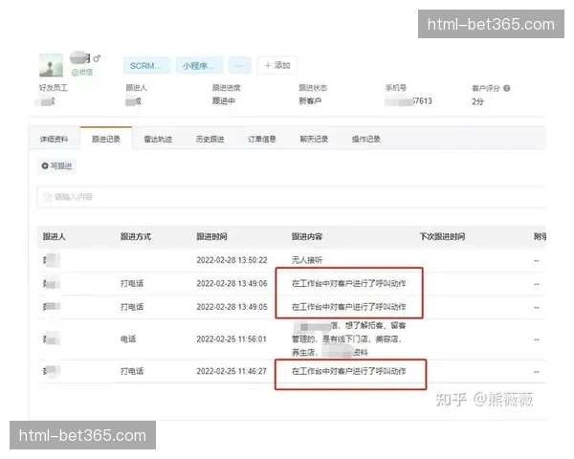Switch to the 跟进记录 tab
Screen dimensions: 574x459
(x=106, y=139)
